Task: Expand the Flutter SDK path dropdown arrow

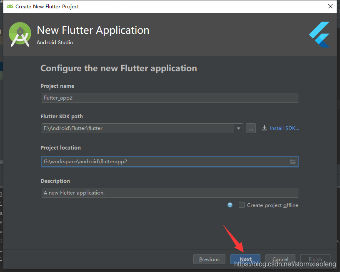Action: coord(238,128)
